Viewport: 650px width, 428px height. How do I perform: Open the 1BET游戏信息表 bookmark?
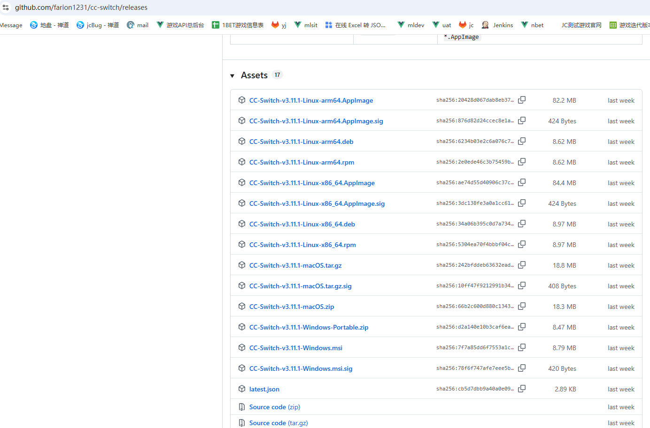238,25
